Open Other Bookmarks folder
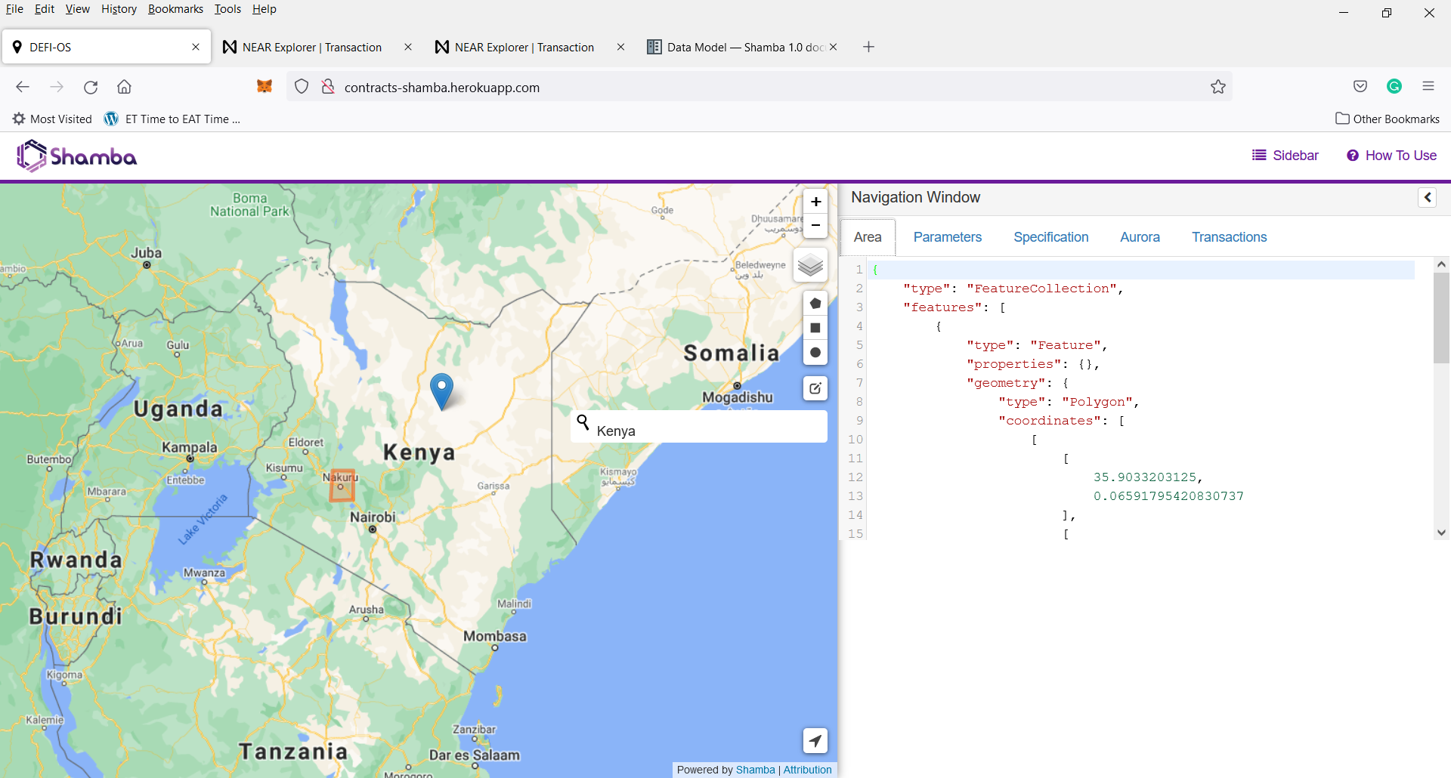Image resolution: width=1451 pixels, height=778 pixels. click(x=1388, y=119)
